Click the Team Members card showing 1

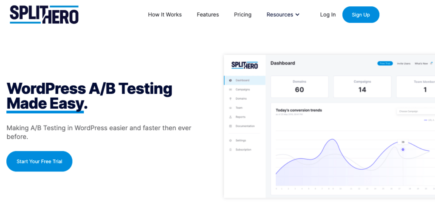[415, 87]
